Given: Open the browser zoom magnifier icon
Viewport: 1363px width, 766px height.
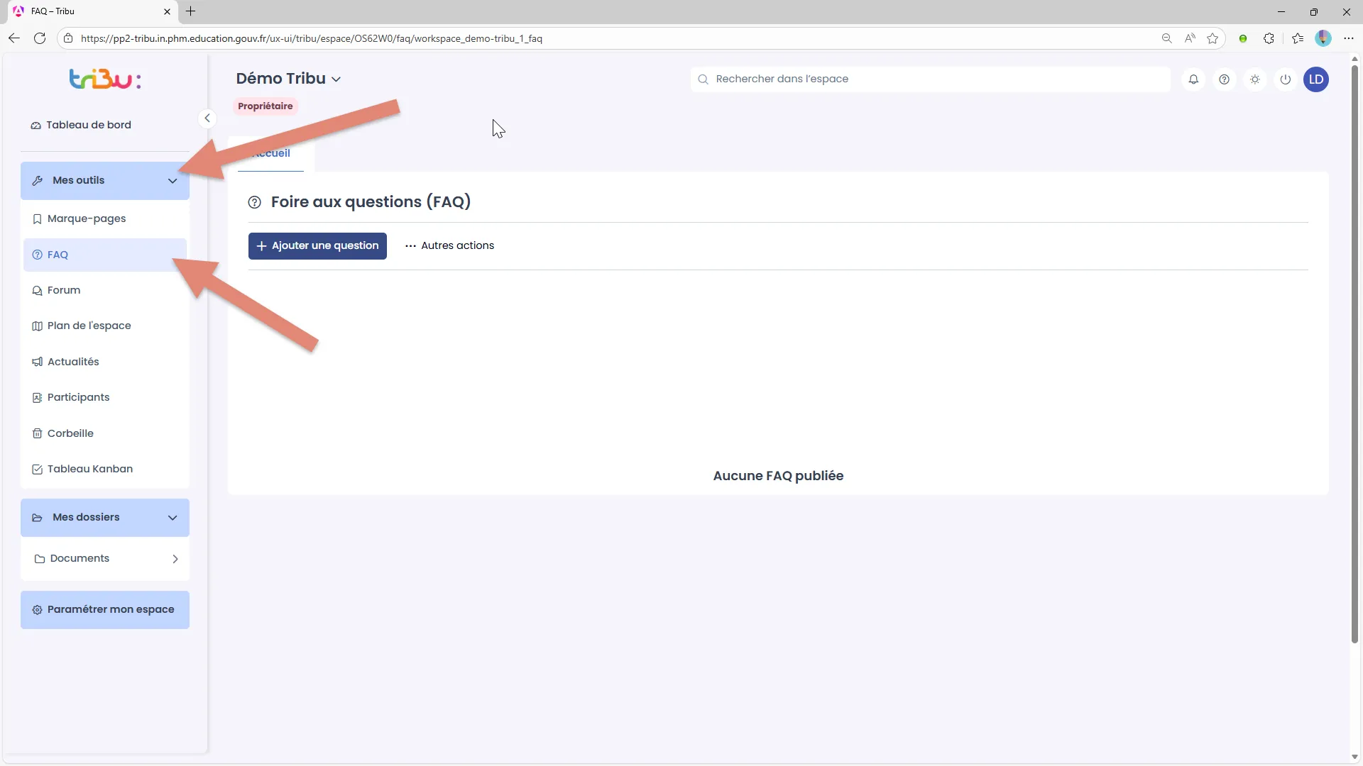Looking at the screenshot, I should (1166, 38).
